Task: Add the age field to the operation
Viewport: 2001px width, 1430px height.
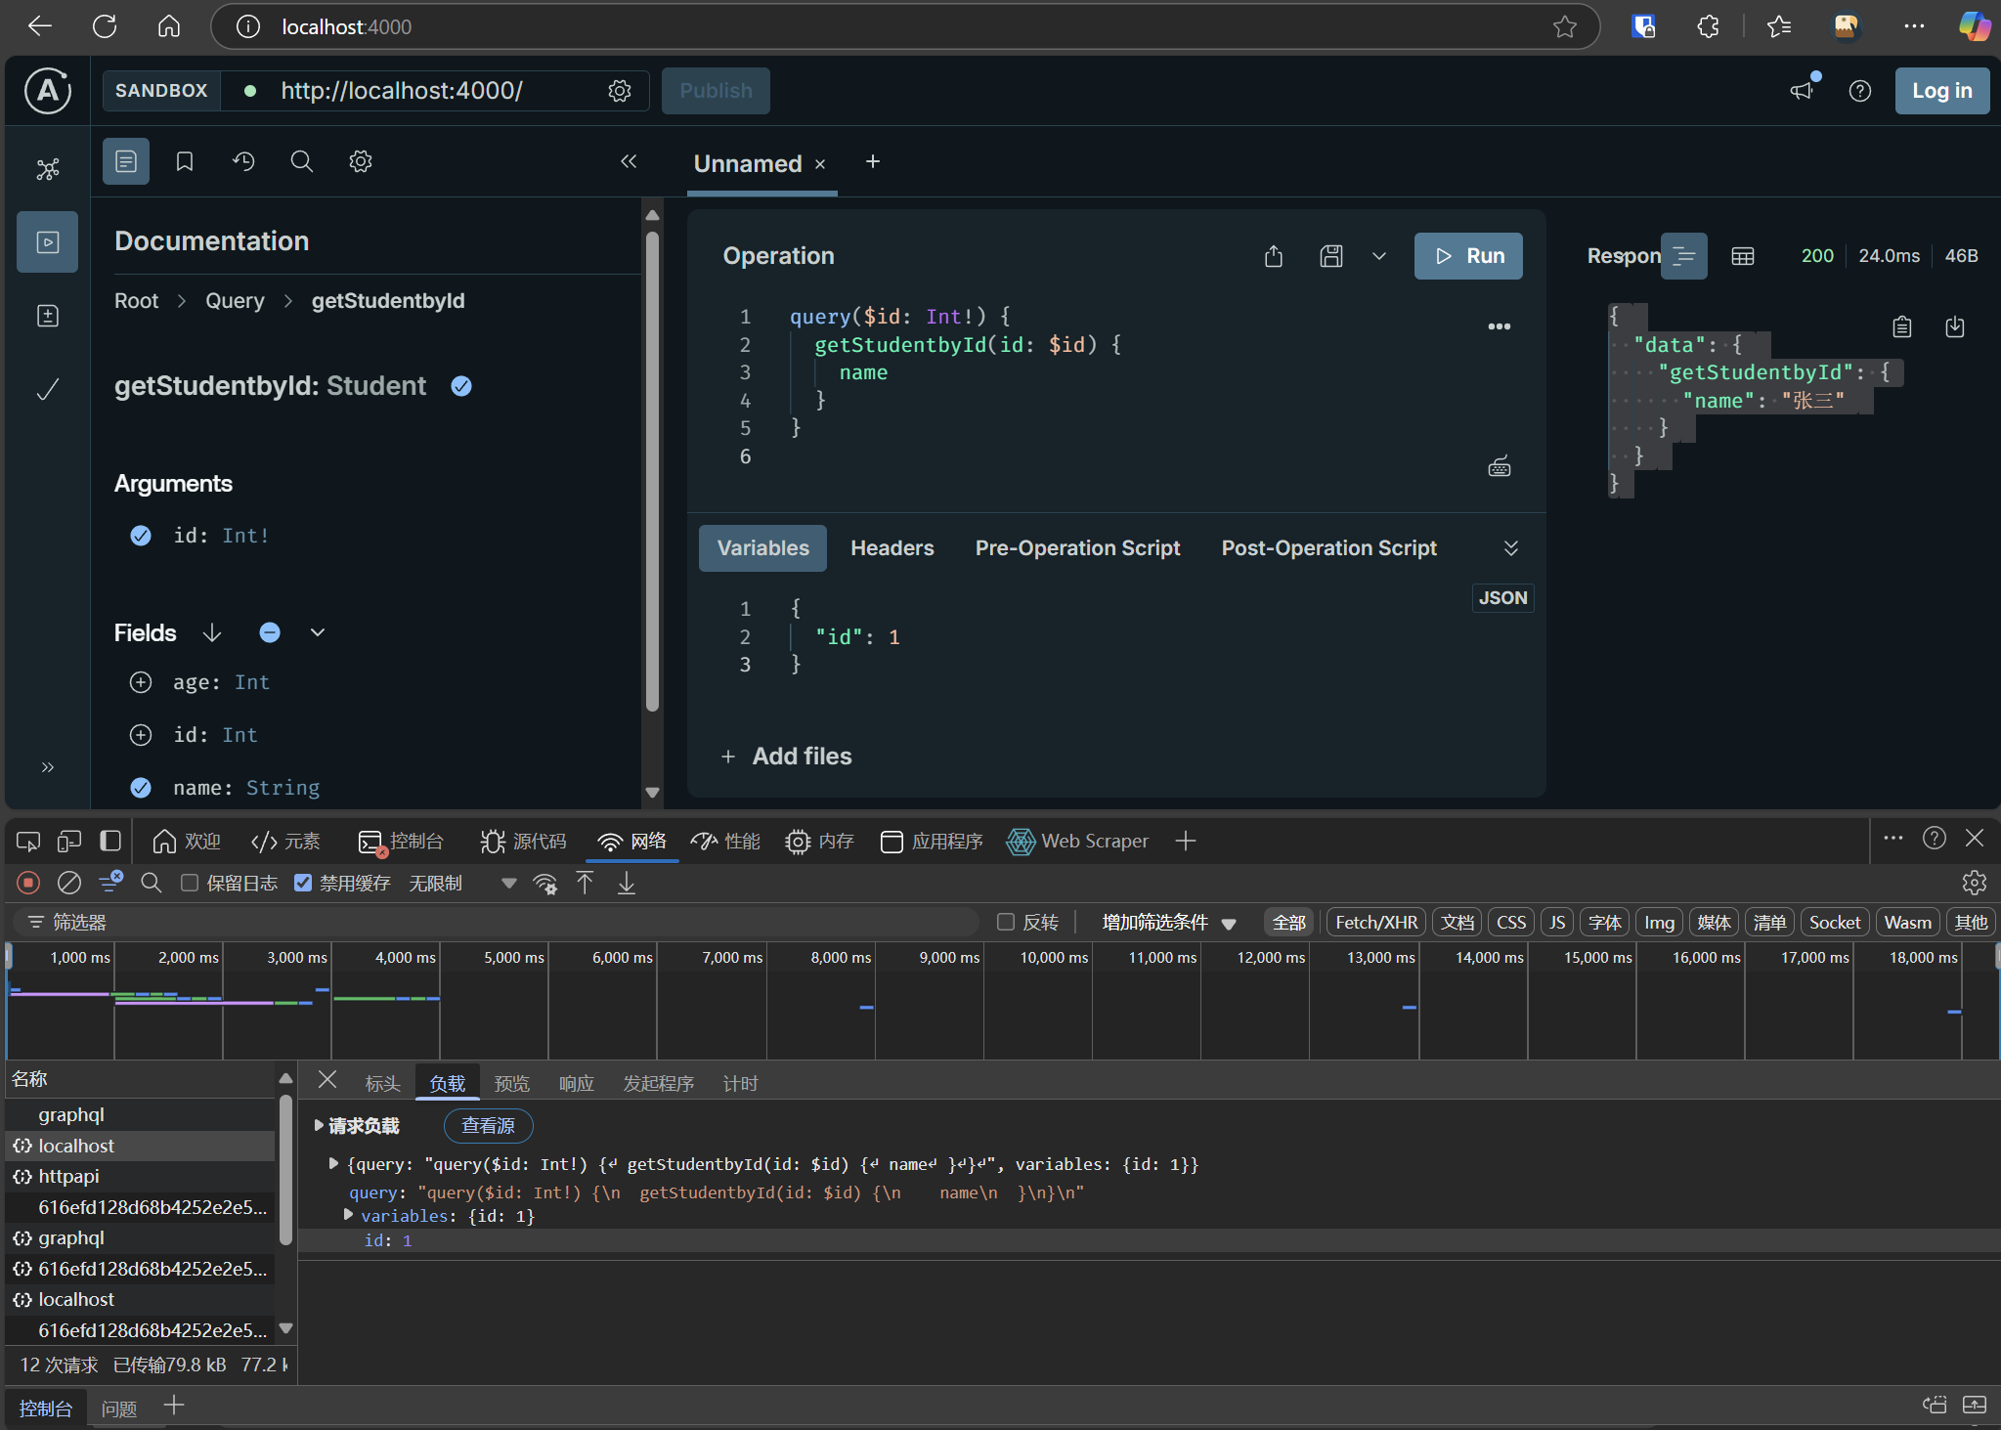Action: 141,682
